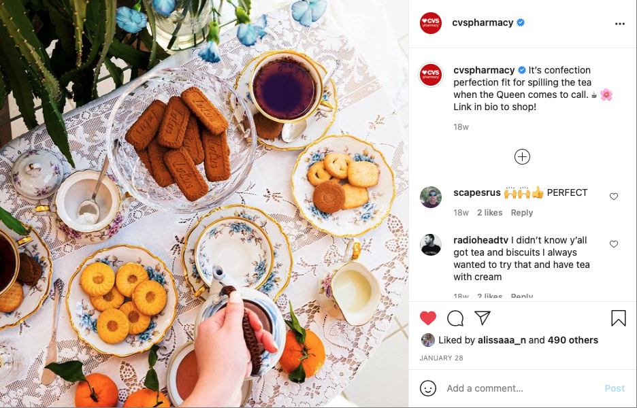Image resolution: width=637 pixels, height=408 pixels.
Task: Open the three-dot more options menu
Action: [619, 24]
